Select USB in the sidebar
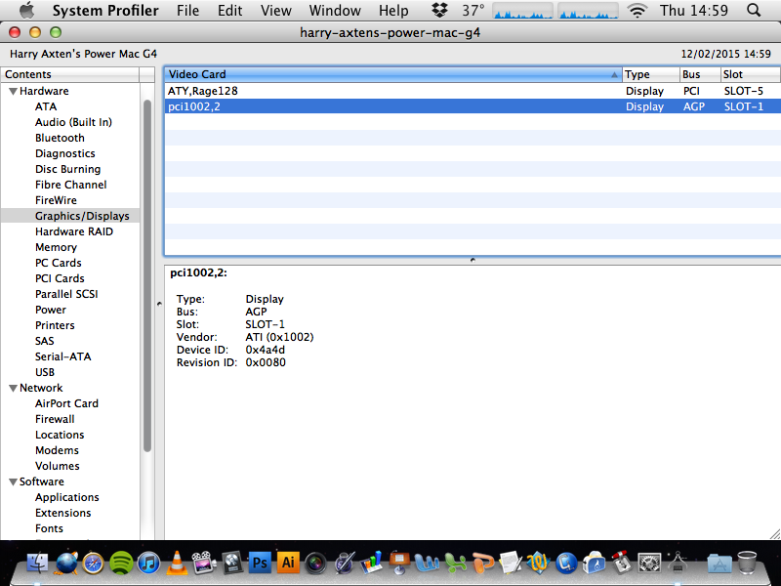 point(45,372)
